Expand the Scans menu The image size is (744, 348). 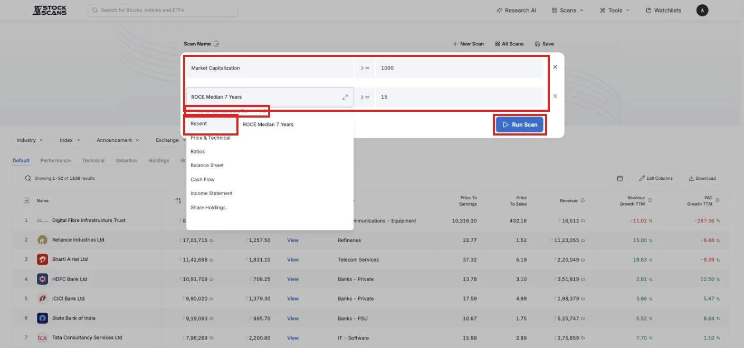click(568, 10)
